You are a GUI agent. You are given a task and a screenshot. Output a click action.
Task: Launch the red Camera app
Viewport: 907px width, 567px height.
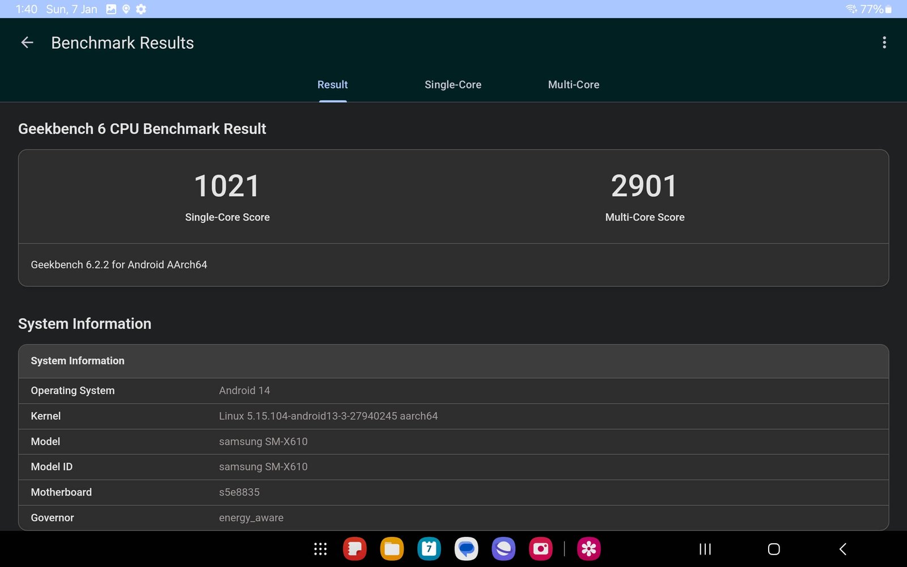(540, 549)
